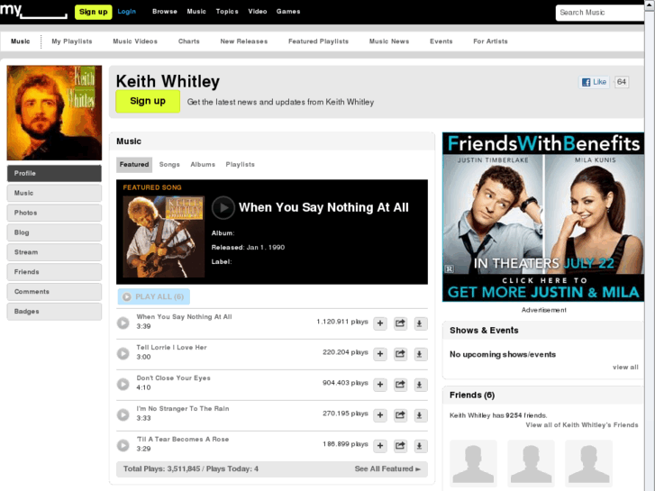655x491 pixels.
Task: Open the For Artists page
Action: (x=490, y=41)
